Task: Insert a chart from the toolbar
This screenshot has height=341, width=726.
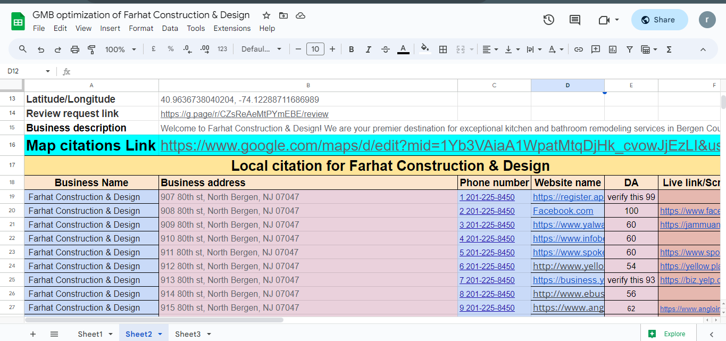Action: [x=612, y=48]
